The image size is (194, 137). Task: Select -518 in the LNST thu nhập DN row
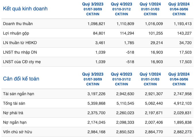pos(130,52)
